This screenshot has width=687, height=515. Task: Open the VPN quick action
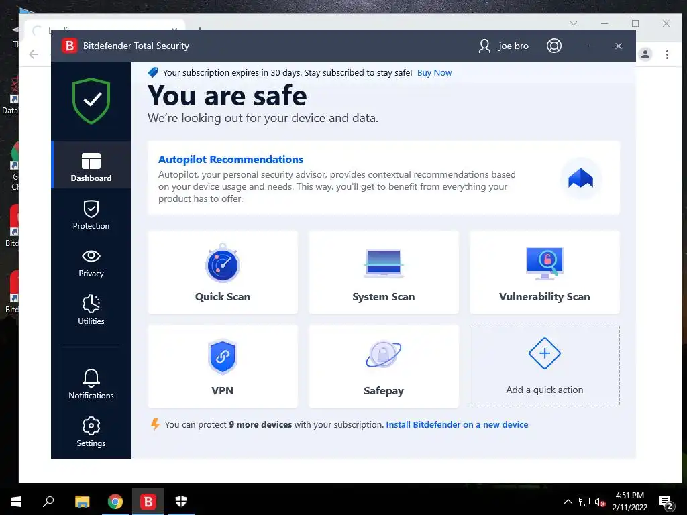pos(223,366)
